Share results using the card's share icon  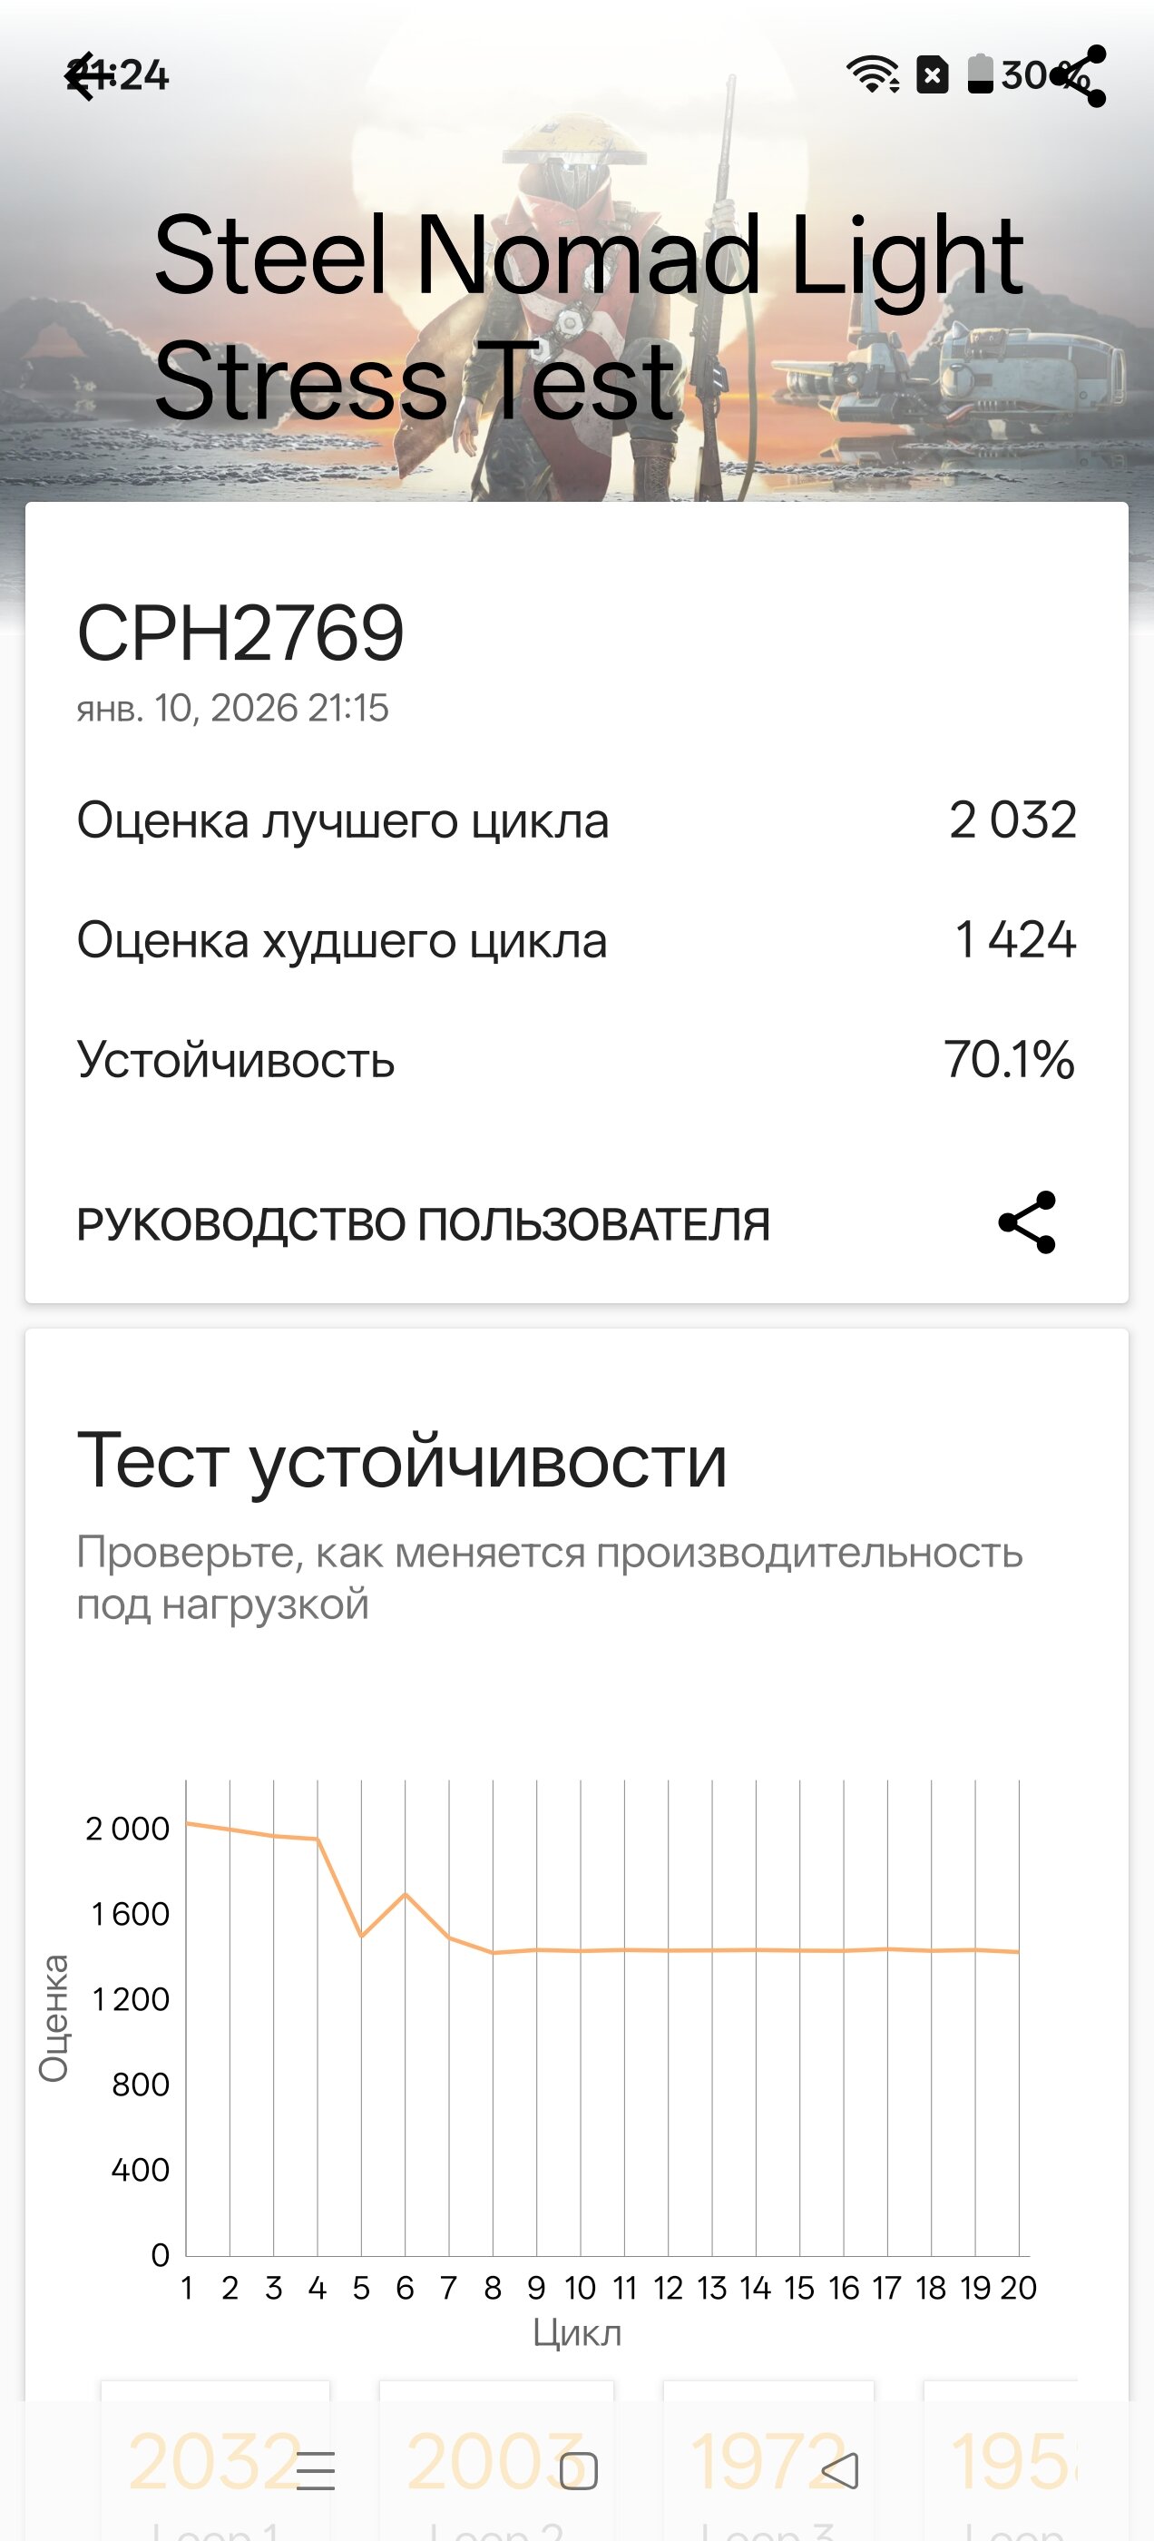point(1027,1223)
